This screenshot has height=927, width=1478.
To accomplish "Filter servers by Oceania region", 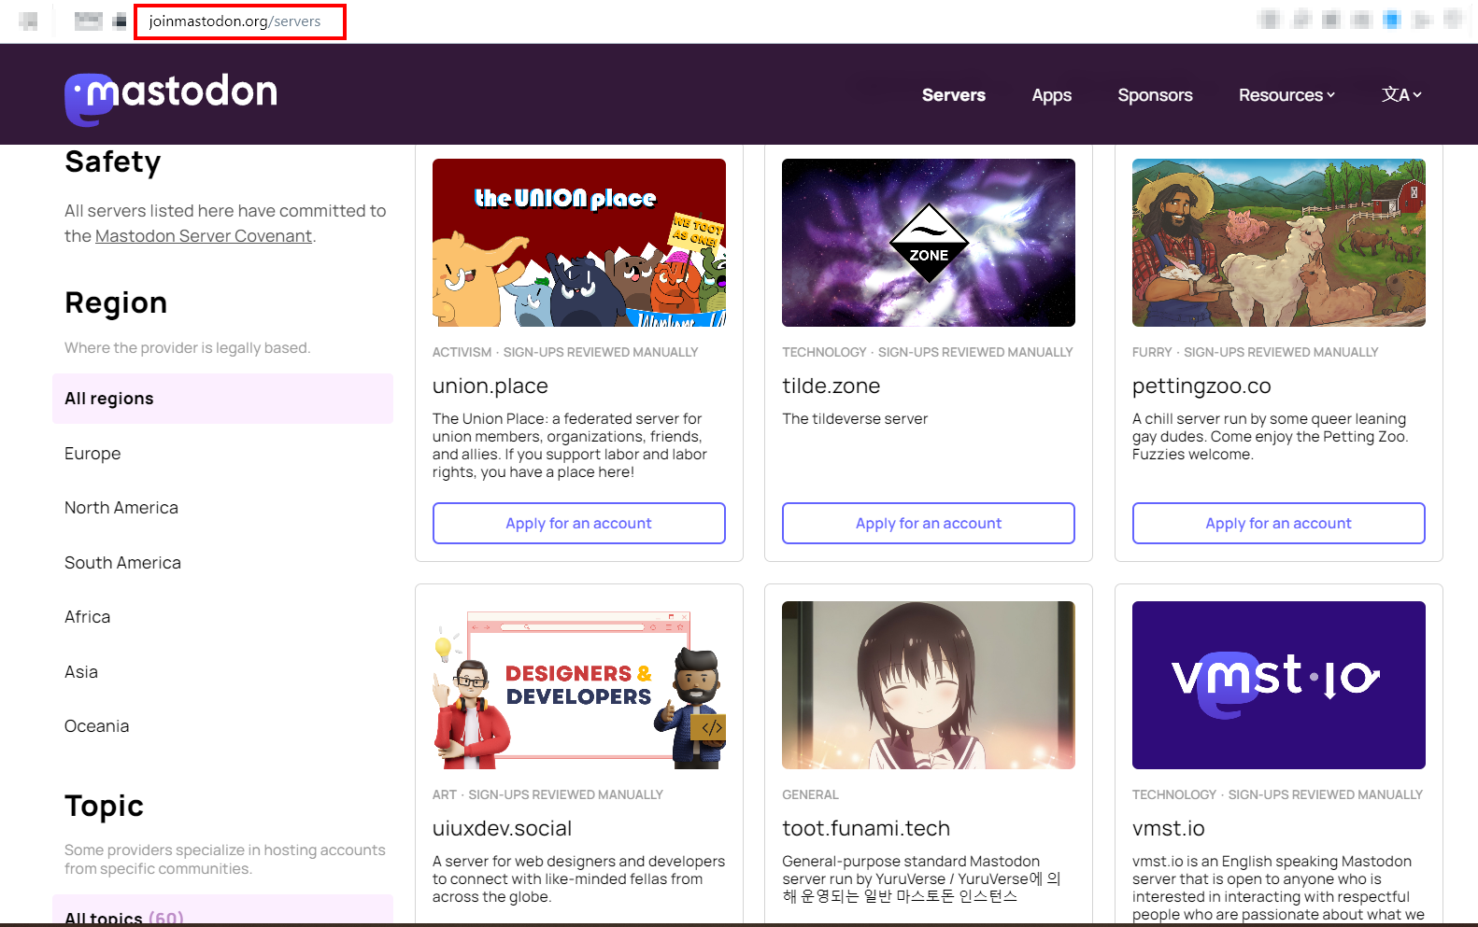I will (97, 726).
